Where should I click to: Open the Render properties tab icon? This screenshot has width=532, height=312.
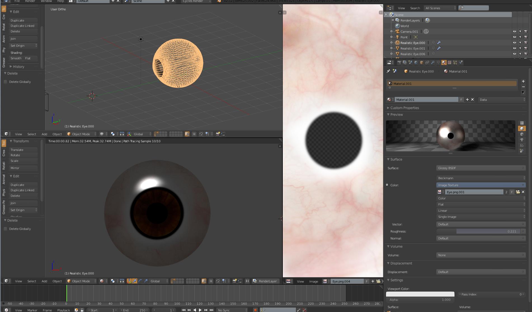point(399,62)
